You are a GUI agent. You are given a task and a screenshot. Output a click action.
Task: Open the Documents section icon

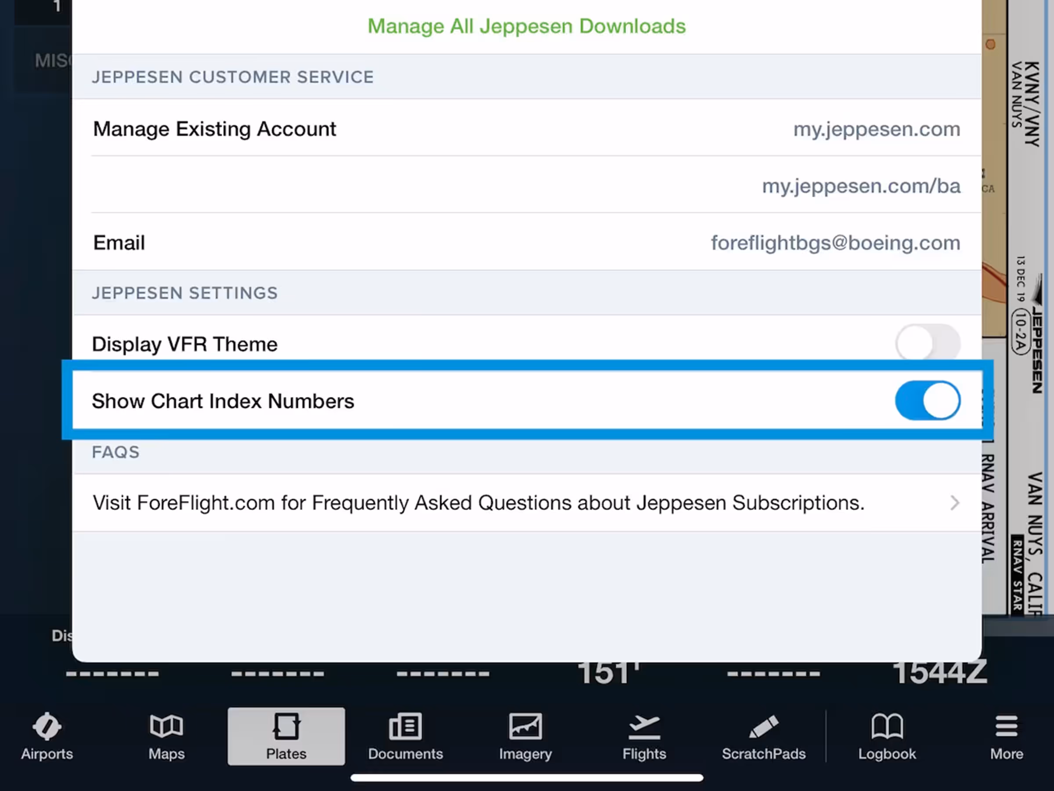(x=405, y=727)
